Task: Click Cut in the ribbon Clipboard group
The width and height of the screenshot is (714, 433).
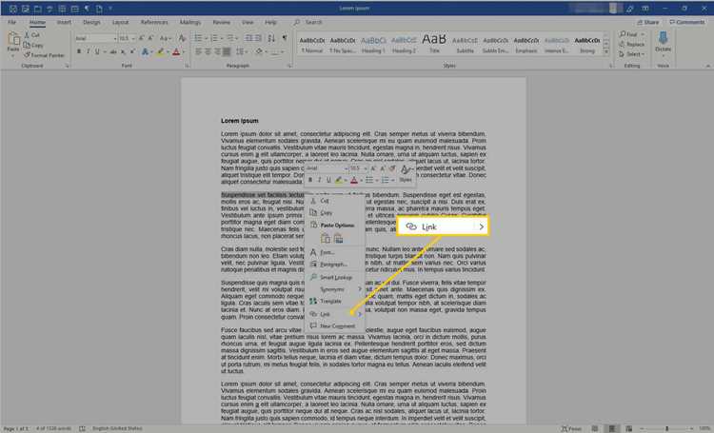Action: (31, 34)
